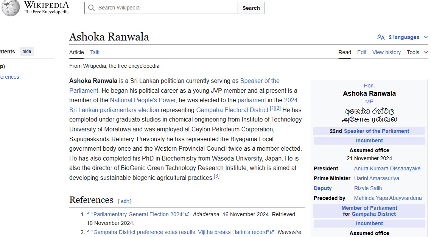Switch to the Talk tab
Screen dimensions: 431x237
coord(95,52)
